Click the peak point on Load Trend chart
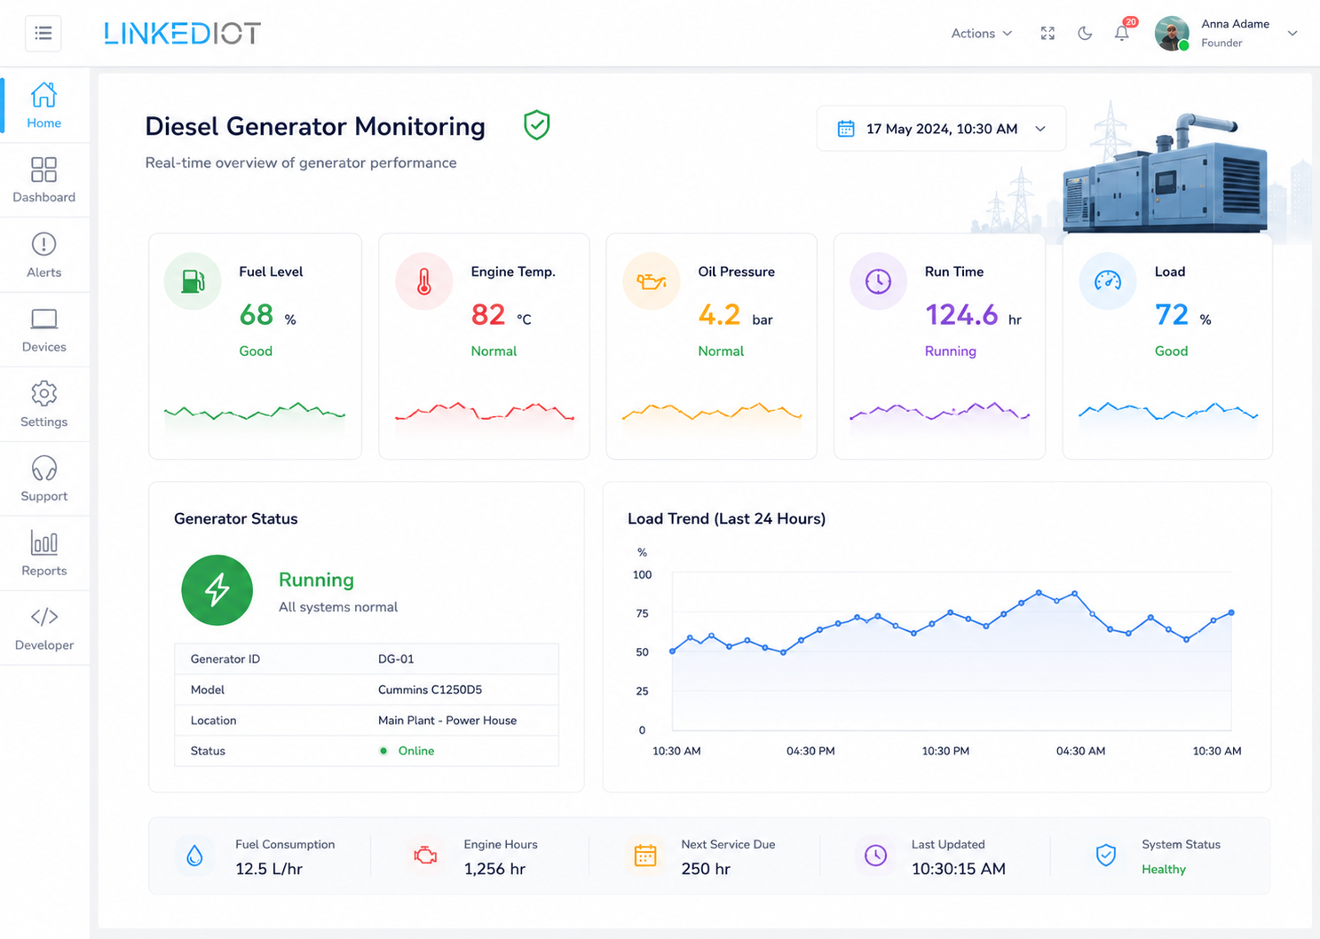The image size is (1320, 939). [x=1039, y=592]
